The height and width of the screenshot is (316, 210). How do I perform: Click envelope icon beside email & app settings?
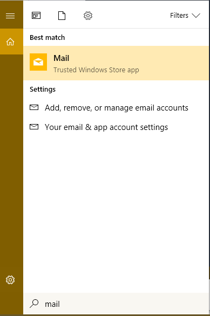34,127
